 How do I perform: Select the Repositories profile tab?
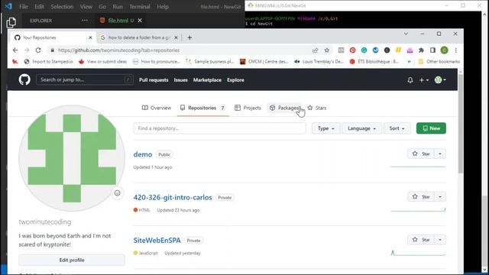coord(202,108)
